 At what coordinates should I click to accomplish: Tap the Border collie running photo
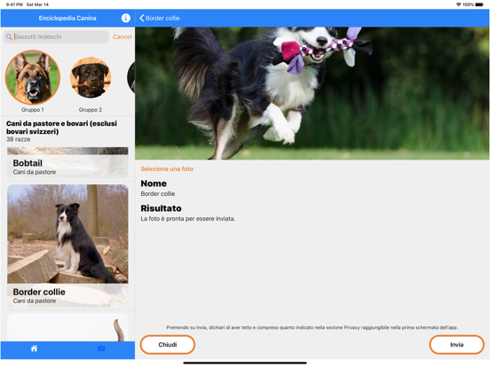(312, 93)
